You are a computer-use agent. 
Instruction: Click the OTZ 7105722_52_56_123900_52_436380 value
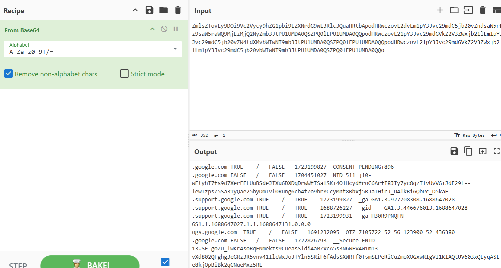coord(400,232)
